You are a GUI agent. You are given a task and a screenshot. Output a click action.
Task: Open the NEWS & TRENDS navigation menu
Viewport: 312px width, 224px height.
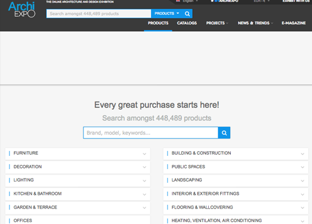pos(255,23)
